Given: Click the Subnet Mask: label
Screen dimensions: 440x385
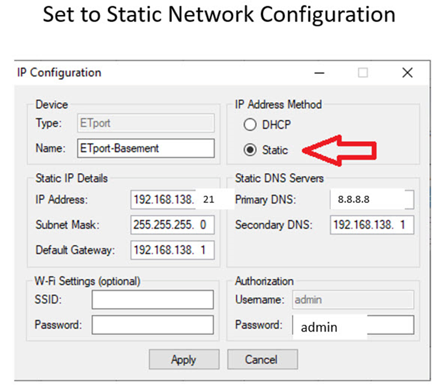Looking at the screenshot, I should pyautogui.click(x=67, y=225).
